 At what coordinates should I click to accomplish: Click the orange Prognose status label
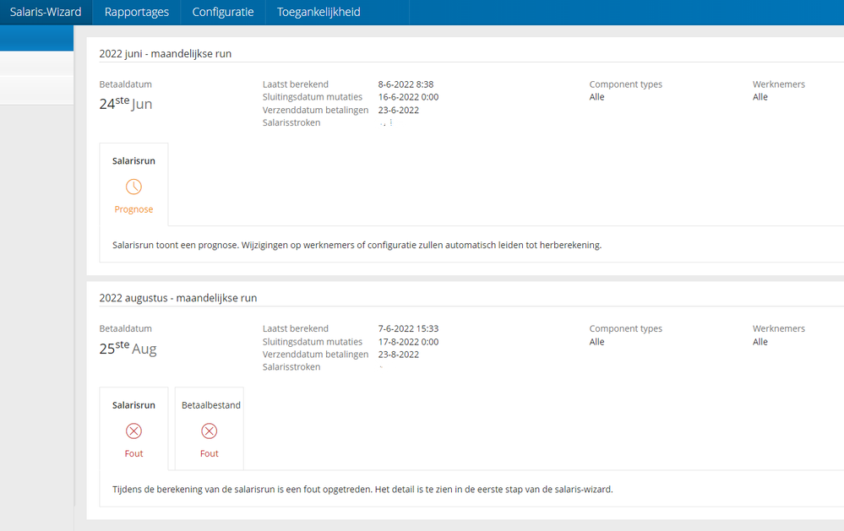click(133, 209)
